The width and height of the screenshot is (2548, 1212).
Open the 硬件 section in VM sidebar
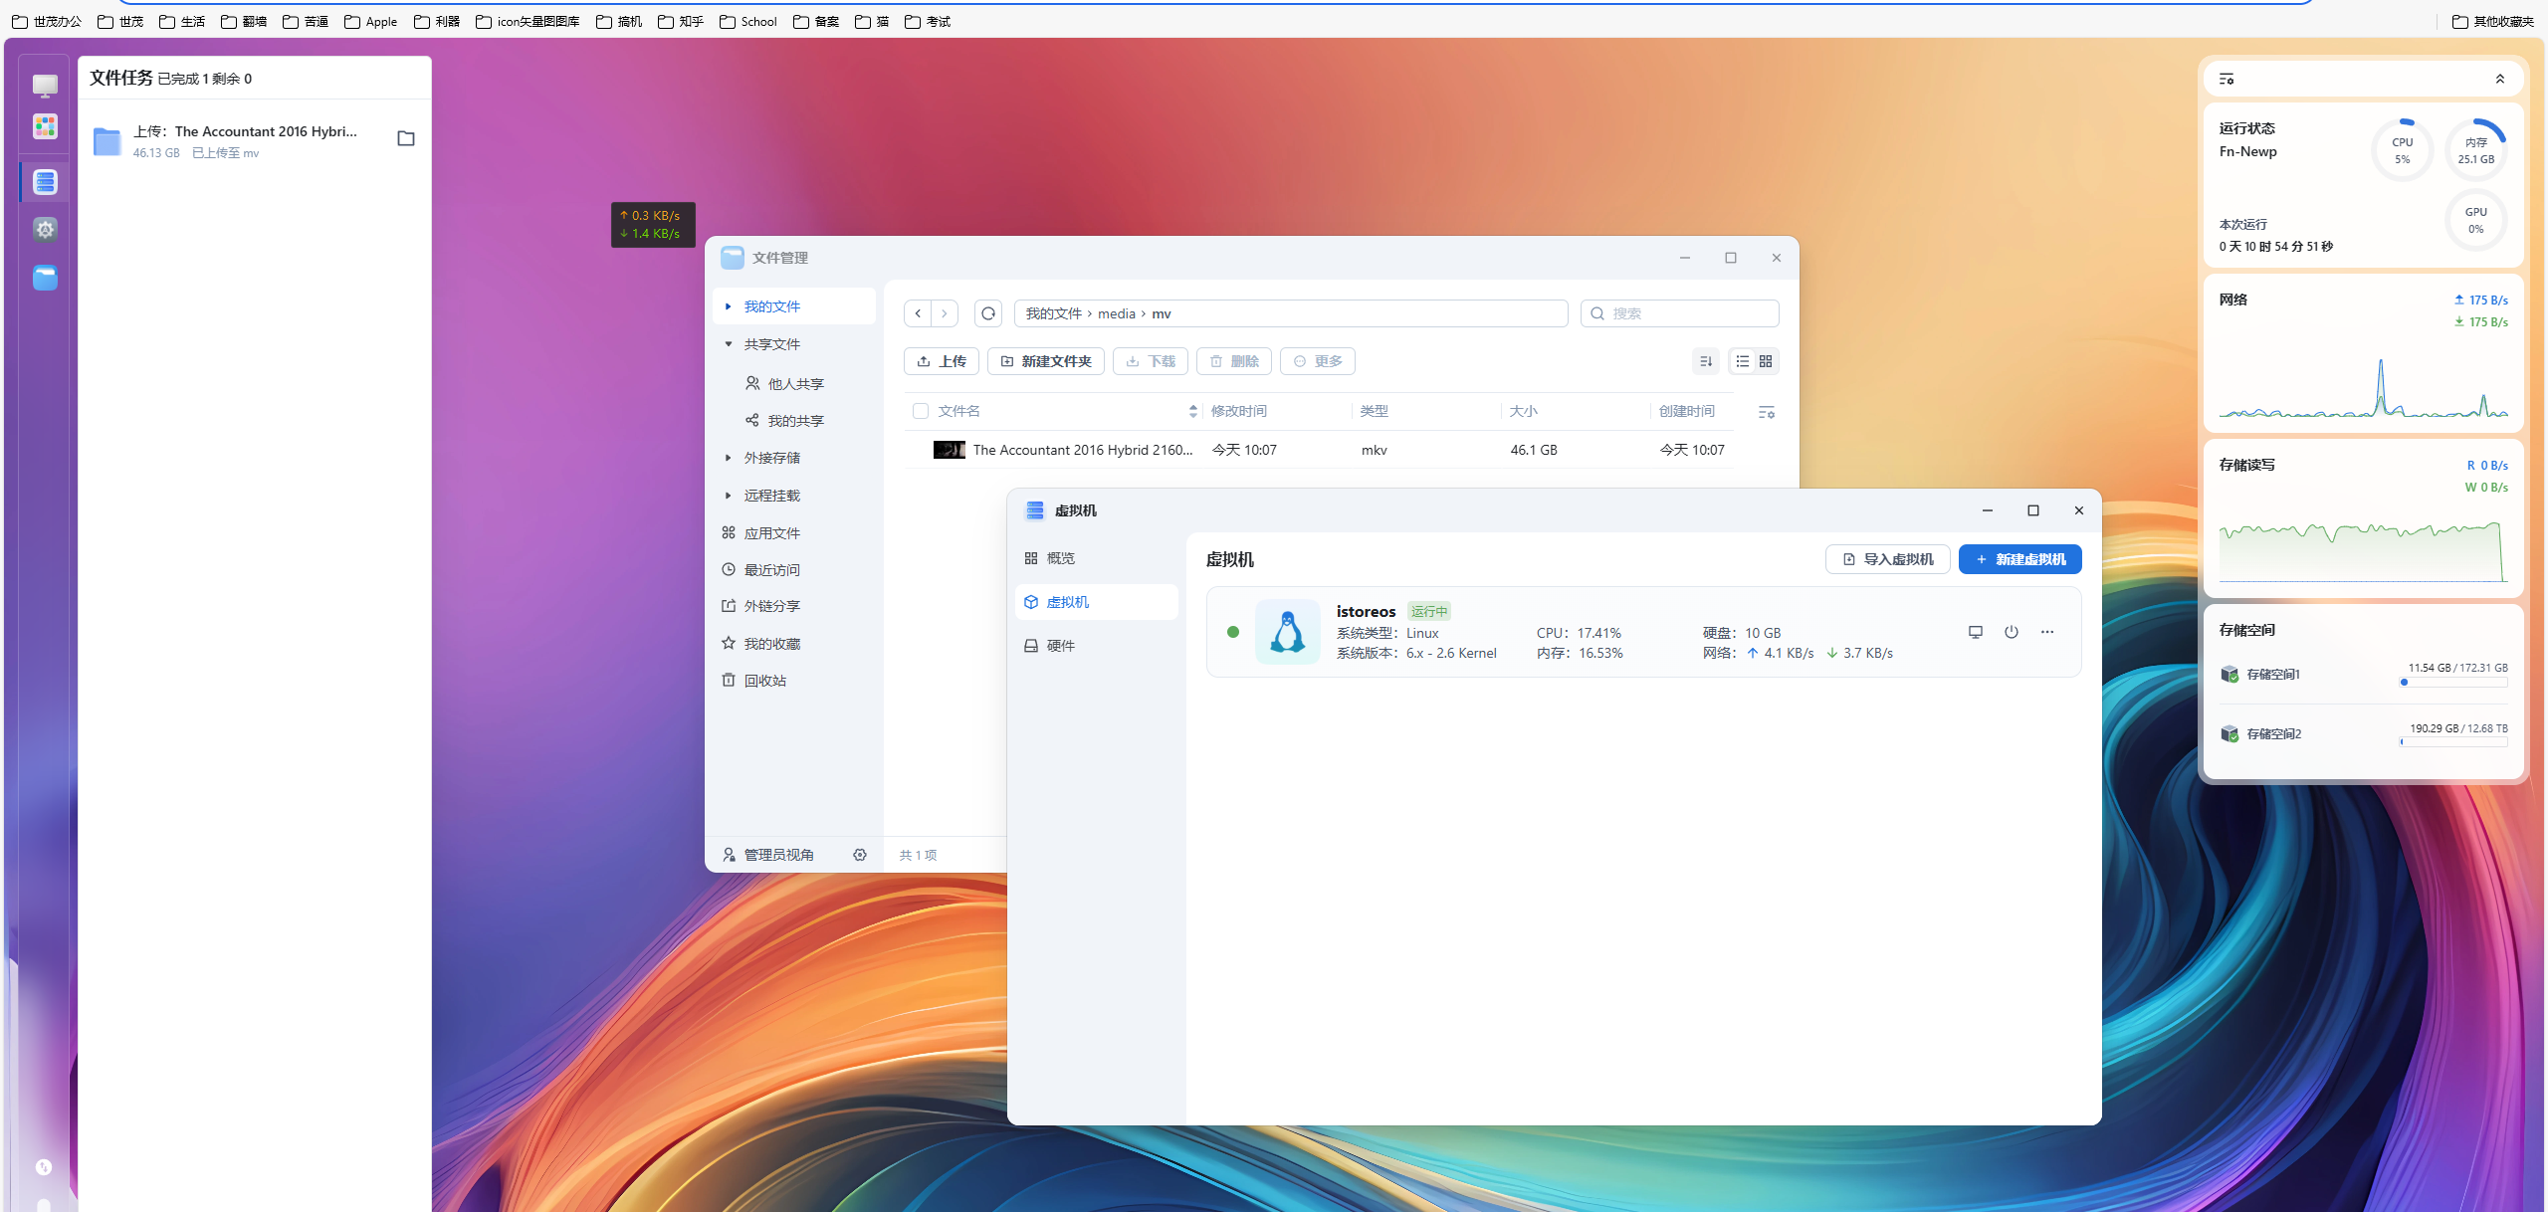pos(1060,646)
